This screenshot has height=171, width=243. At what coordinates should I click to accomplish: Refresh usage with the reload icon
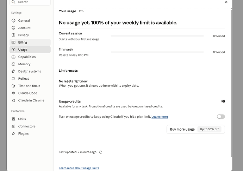(x=101, y=152)
